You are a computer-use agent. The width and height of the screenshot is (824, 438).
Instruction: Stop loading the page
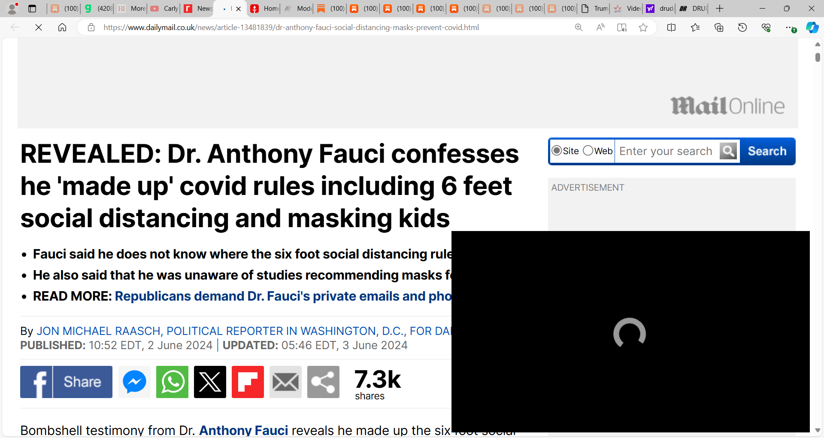point(39,27)
